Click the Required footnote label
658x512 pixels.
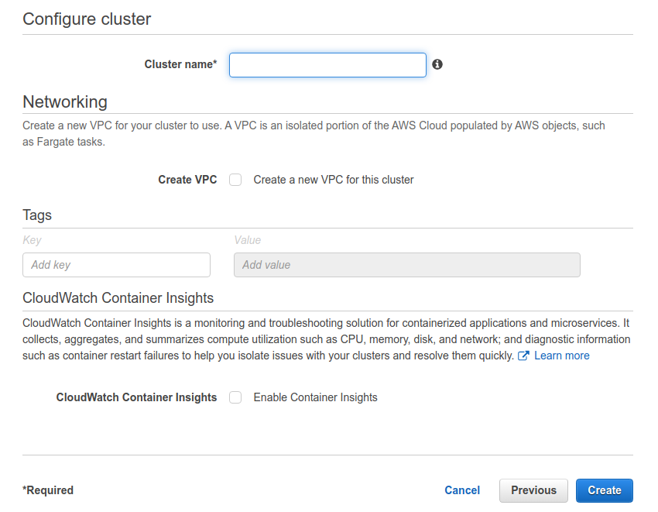(x=48, y=490)
